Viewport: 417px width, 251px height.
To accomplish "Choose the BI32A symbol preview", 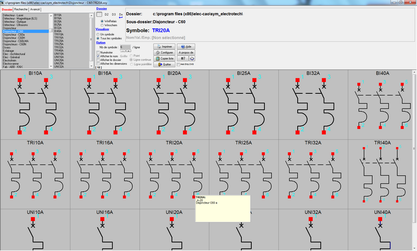I will (313, 104).
